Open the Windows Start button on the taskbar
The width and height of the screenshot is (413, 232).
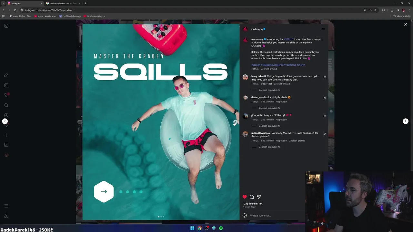[192, 228]
